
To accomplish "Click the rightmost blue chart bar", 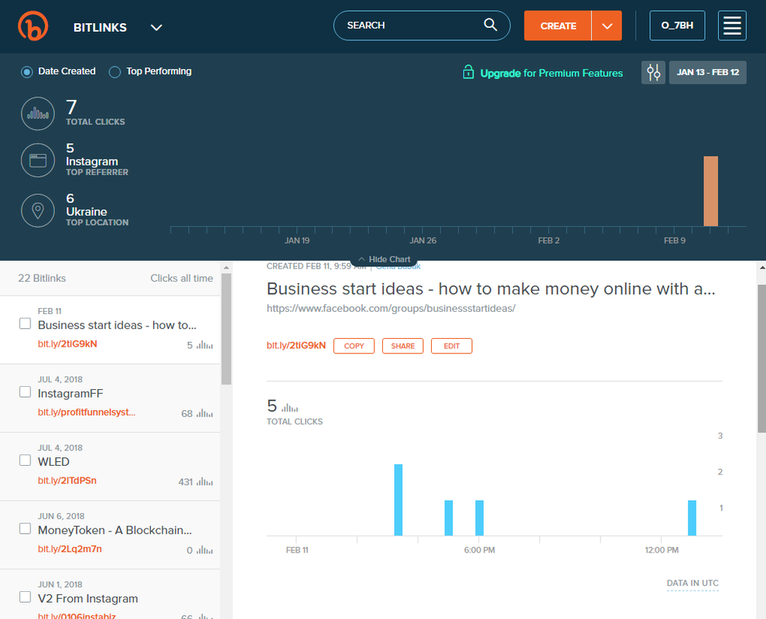I will coord(692,518).
